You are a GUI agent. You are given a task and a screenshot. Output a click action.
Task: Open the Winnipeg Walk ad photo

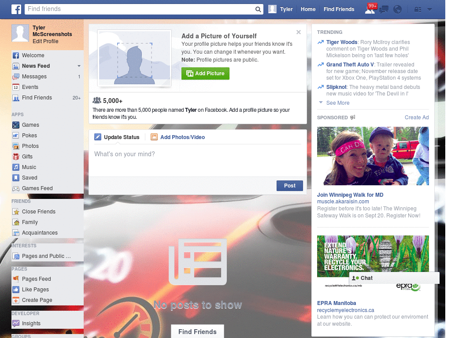point(373,156)
